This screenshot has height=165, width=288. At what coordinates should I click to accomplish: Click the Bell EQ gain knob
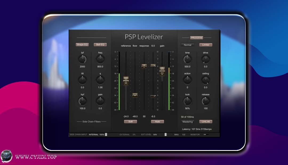100,101
